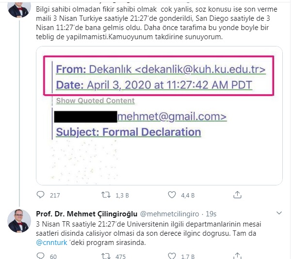This screenshot has width=292, height=259.
Task: Click the 217 reply count
Action: point(55,196)
